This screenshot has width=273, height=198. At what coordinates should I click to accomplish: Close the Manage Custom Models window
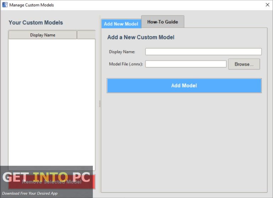(x=267, y=5)
